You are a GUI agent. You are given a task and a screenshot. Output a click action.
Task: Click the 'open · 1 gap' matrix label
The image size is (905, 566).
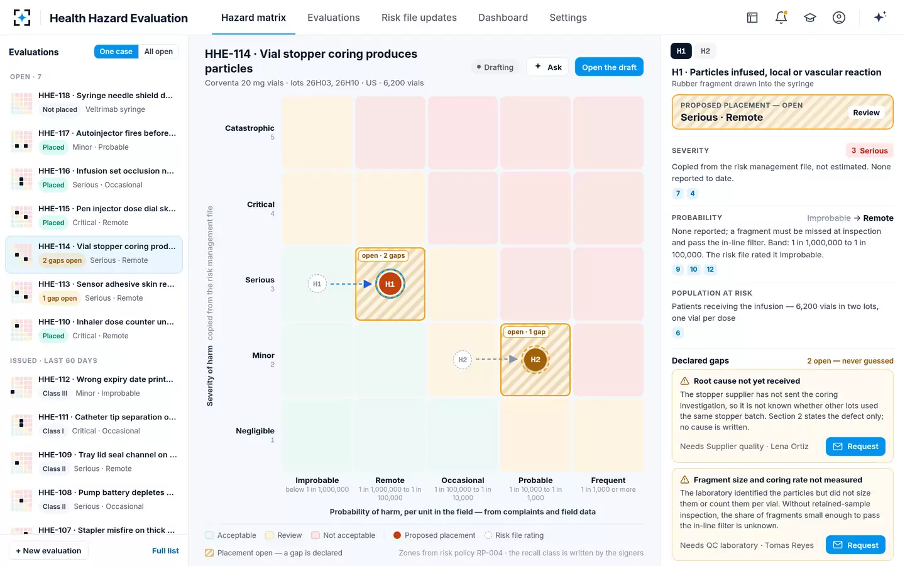[x=527, y=332]
